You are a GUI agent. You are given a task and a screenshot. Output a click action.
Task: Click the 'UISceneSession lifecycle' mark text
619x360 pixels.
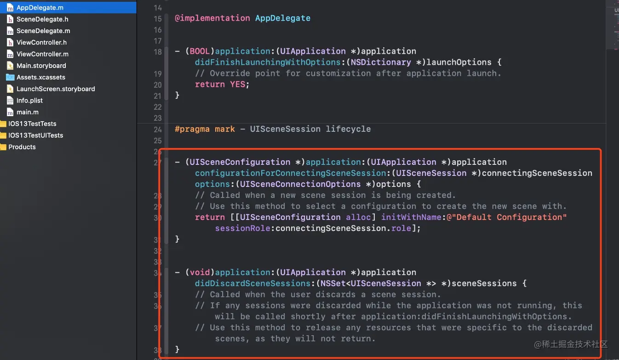tap(310, 129)
